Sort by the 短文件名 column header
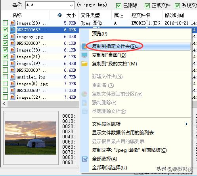The height and width of the screenshot is (176, 197). (141, 15)
